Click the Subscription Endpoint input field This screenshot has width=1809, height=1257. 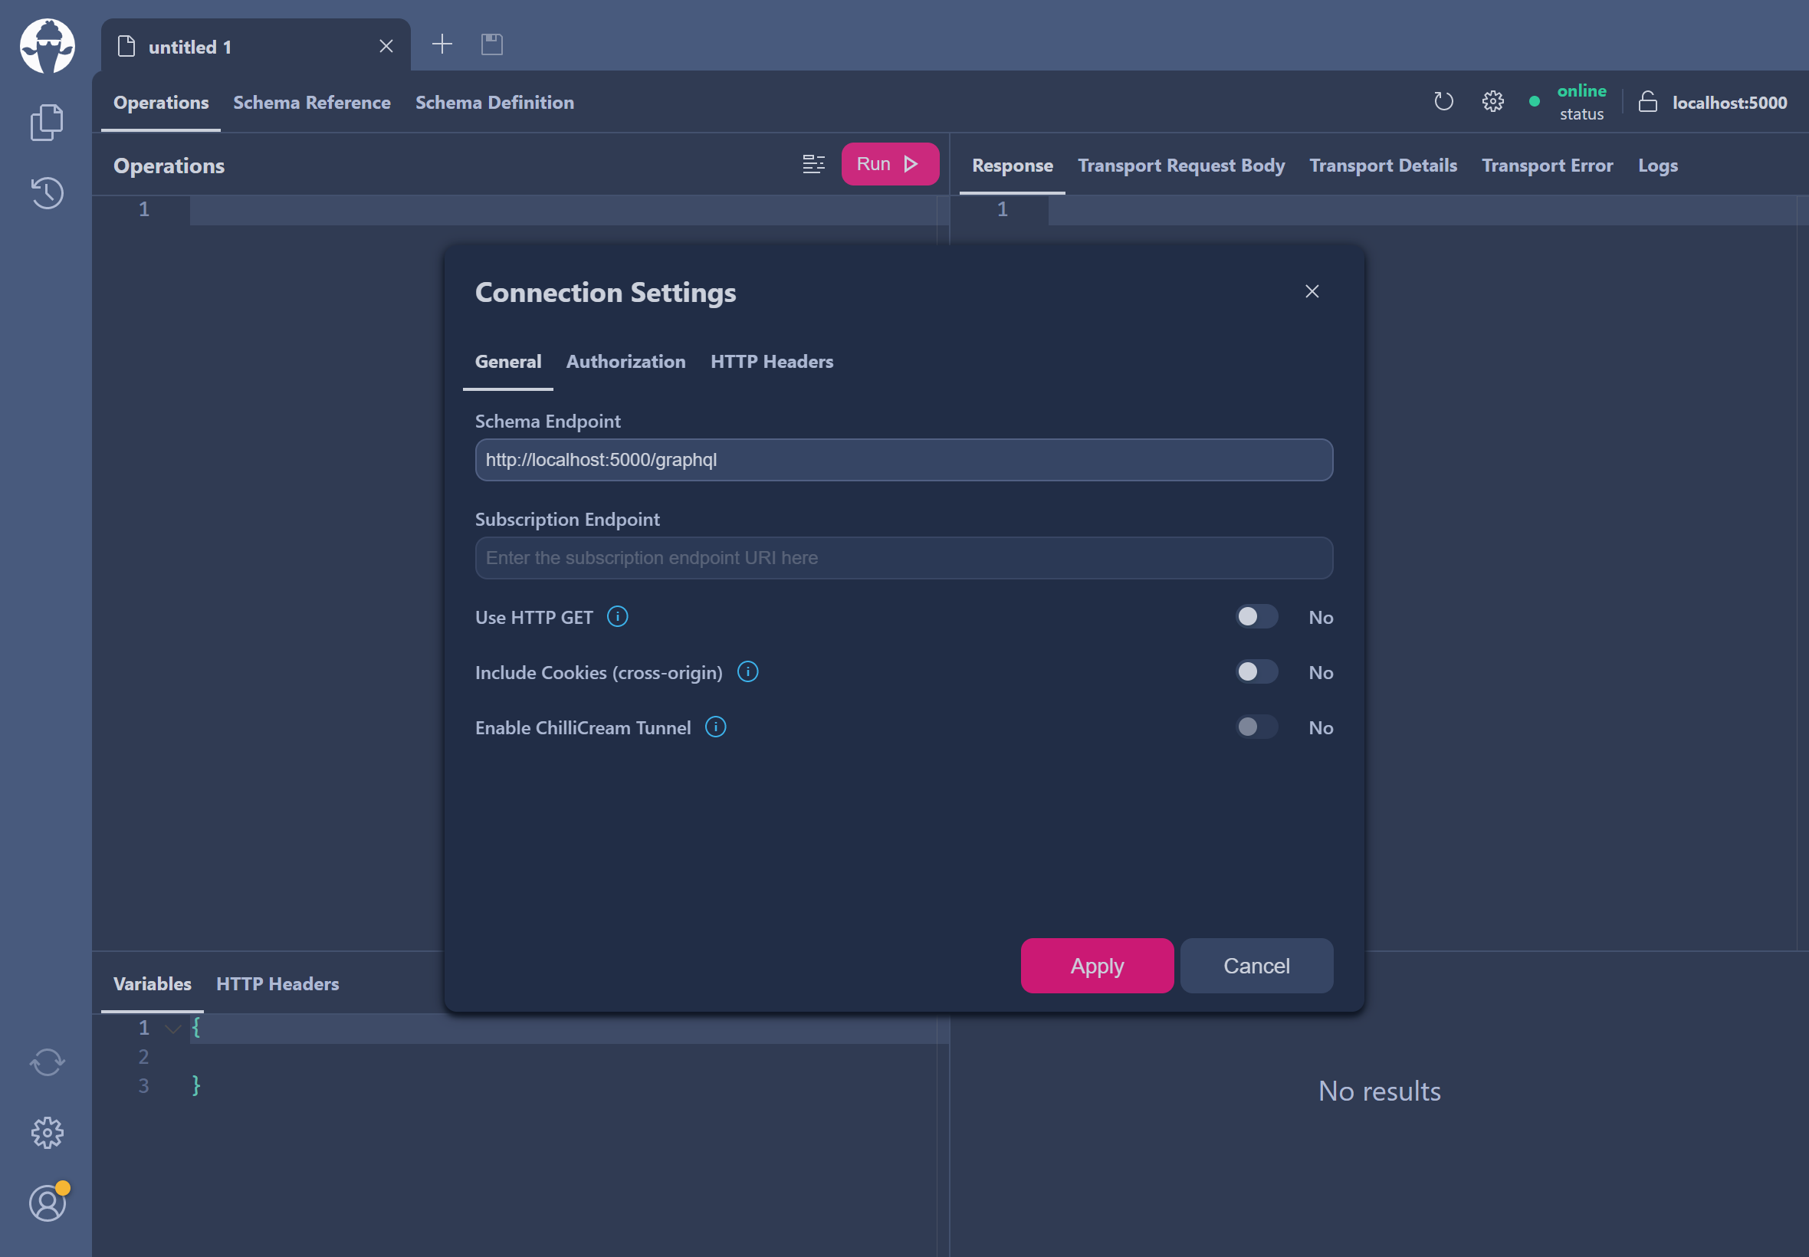[903, 558]
